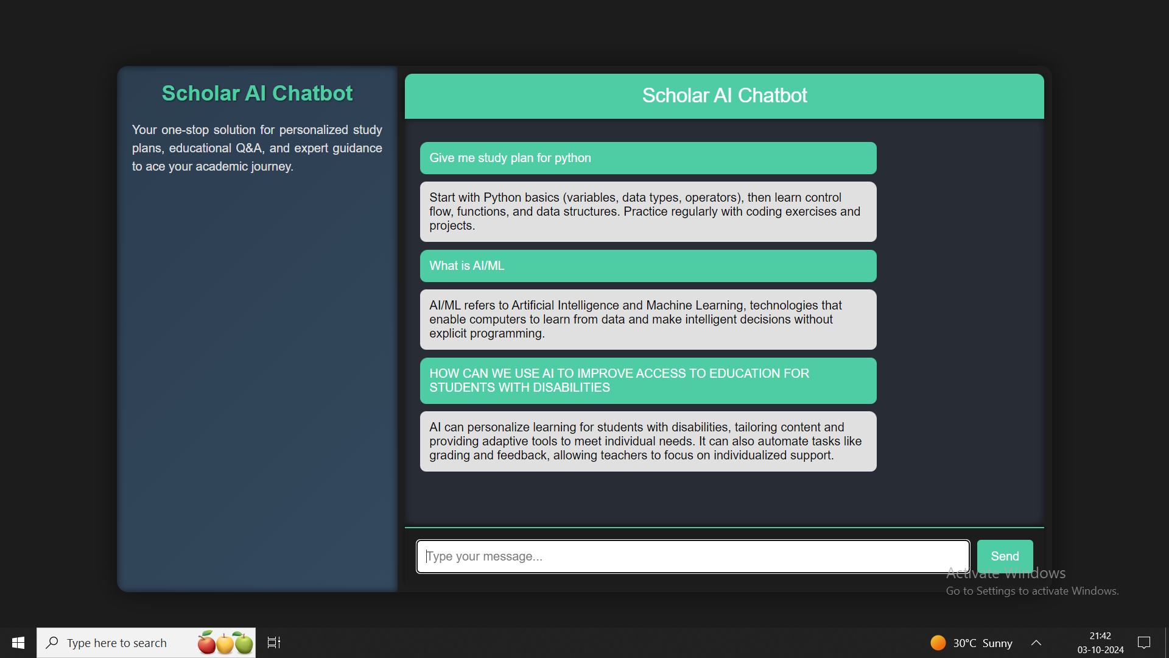This screenshot has width=1169, height=658.
Task: Click the sidebar description paragraph
Action: coord(257,148)
